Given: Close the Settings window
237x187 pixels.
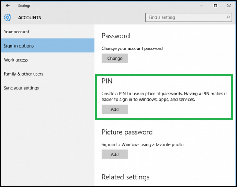Looking at the screenshot, I should 228,6.
